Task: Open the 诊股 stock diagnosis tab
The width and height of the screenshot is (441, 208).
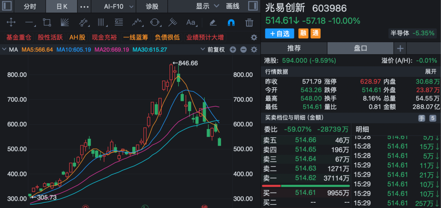Action: 152,7
